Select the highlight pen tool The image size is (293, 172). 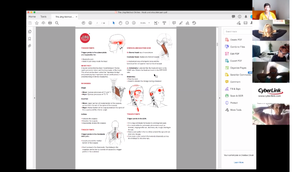coord(181,23)
